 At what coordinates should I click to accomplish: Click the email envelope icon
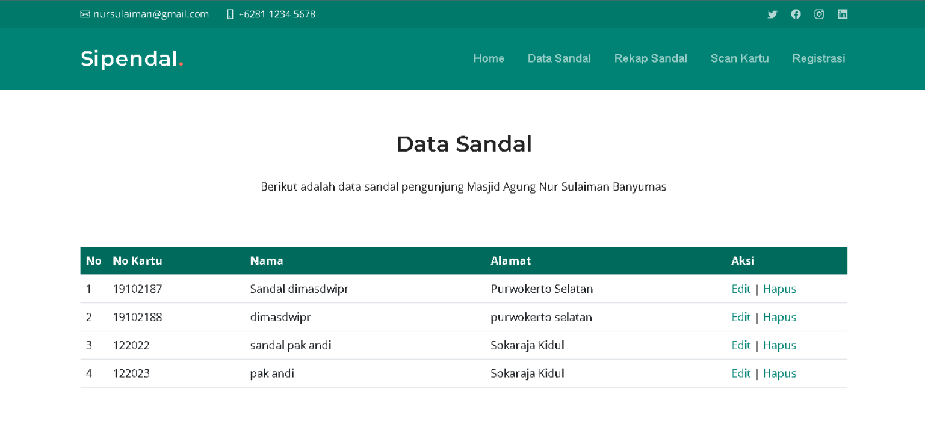84,14
